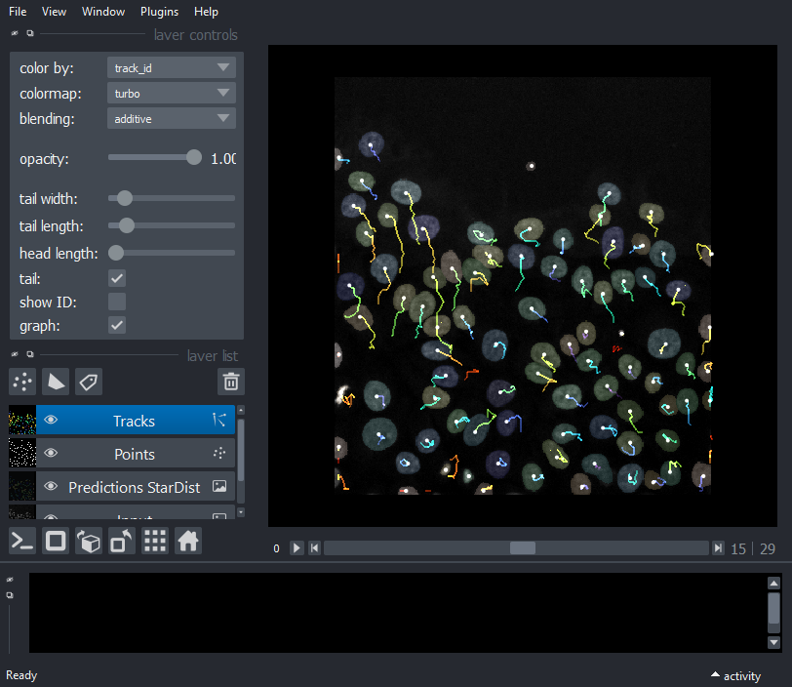
Task: Click the tail width slider handle
Action: 124,198
